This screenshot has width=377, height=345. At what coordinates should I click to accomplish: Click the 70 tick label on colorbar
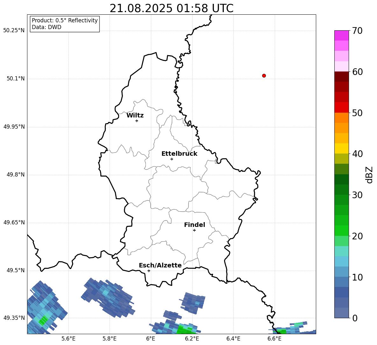coord(357,31)
